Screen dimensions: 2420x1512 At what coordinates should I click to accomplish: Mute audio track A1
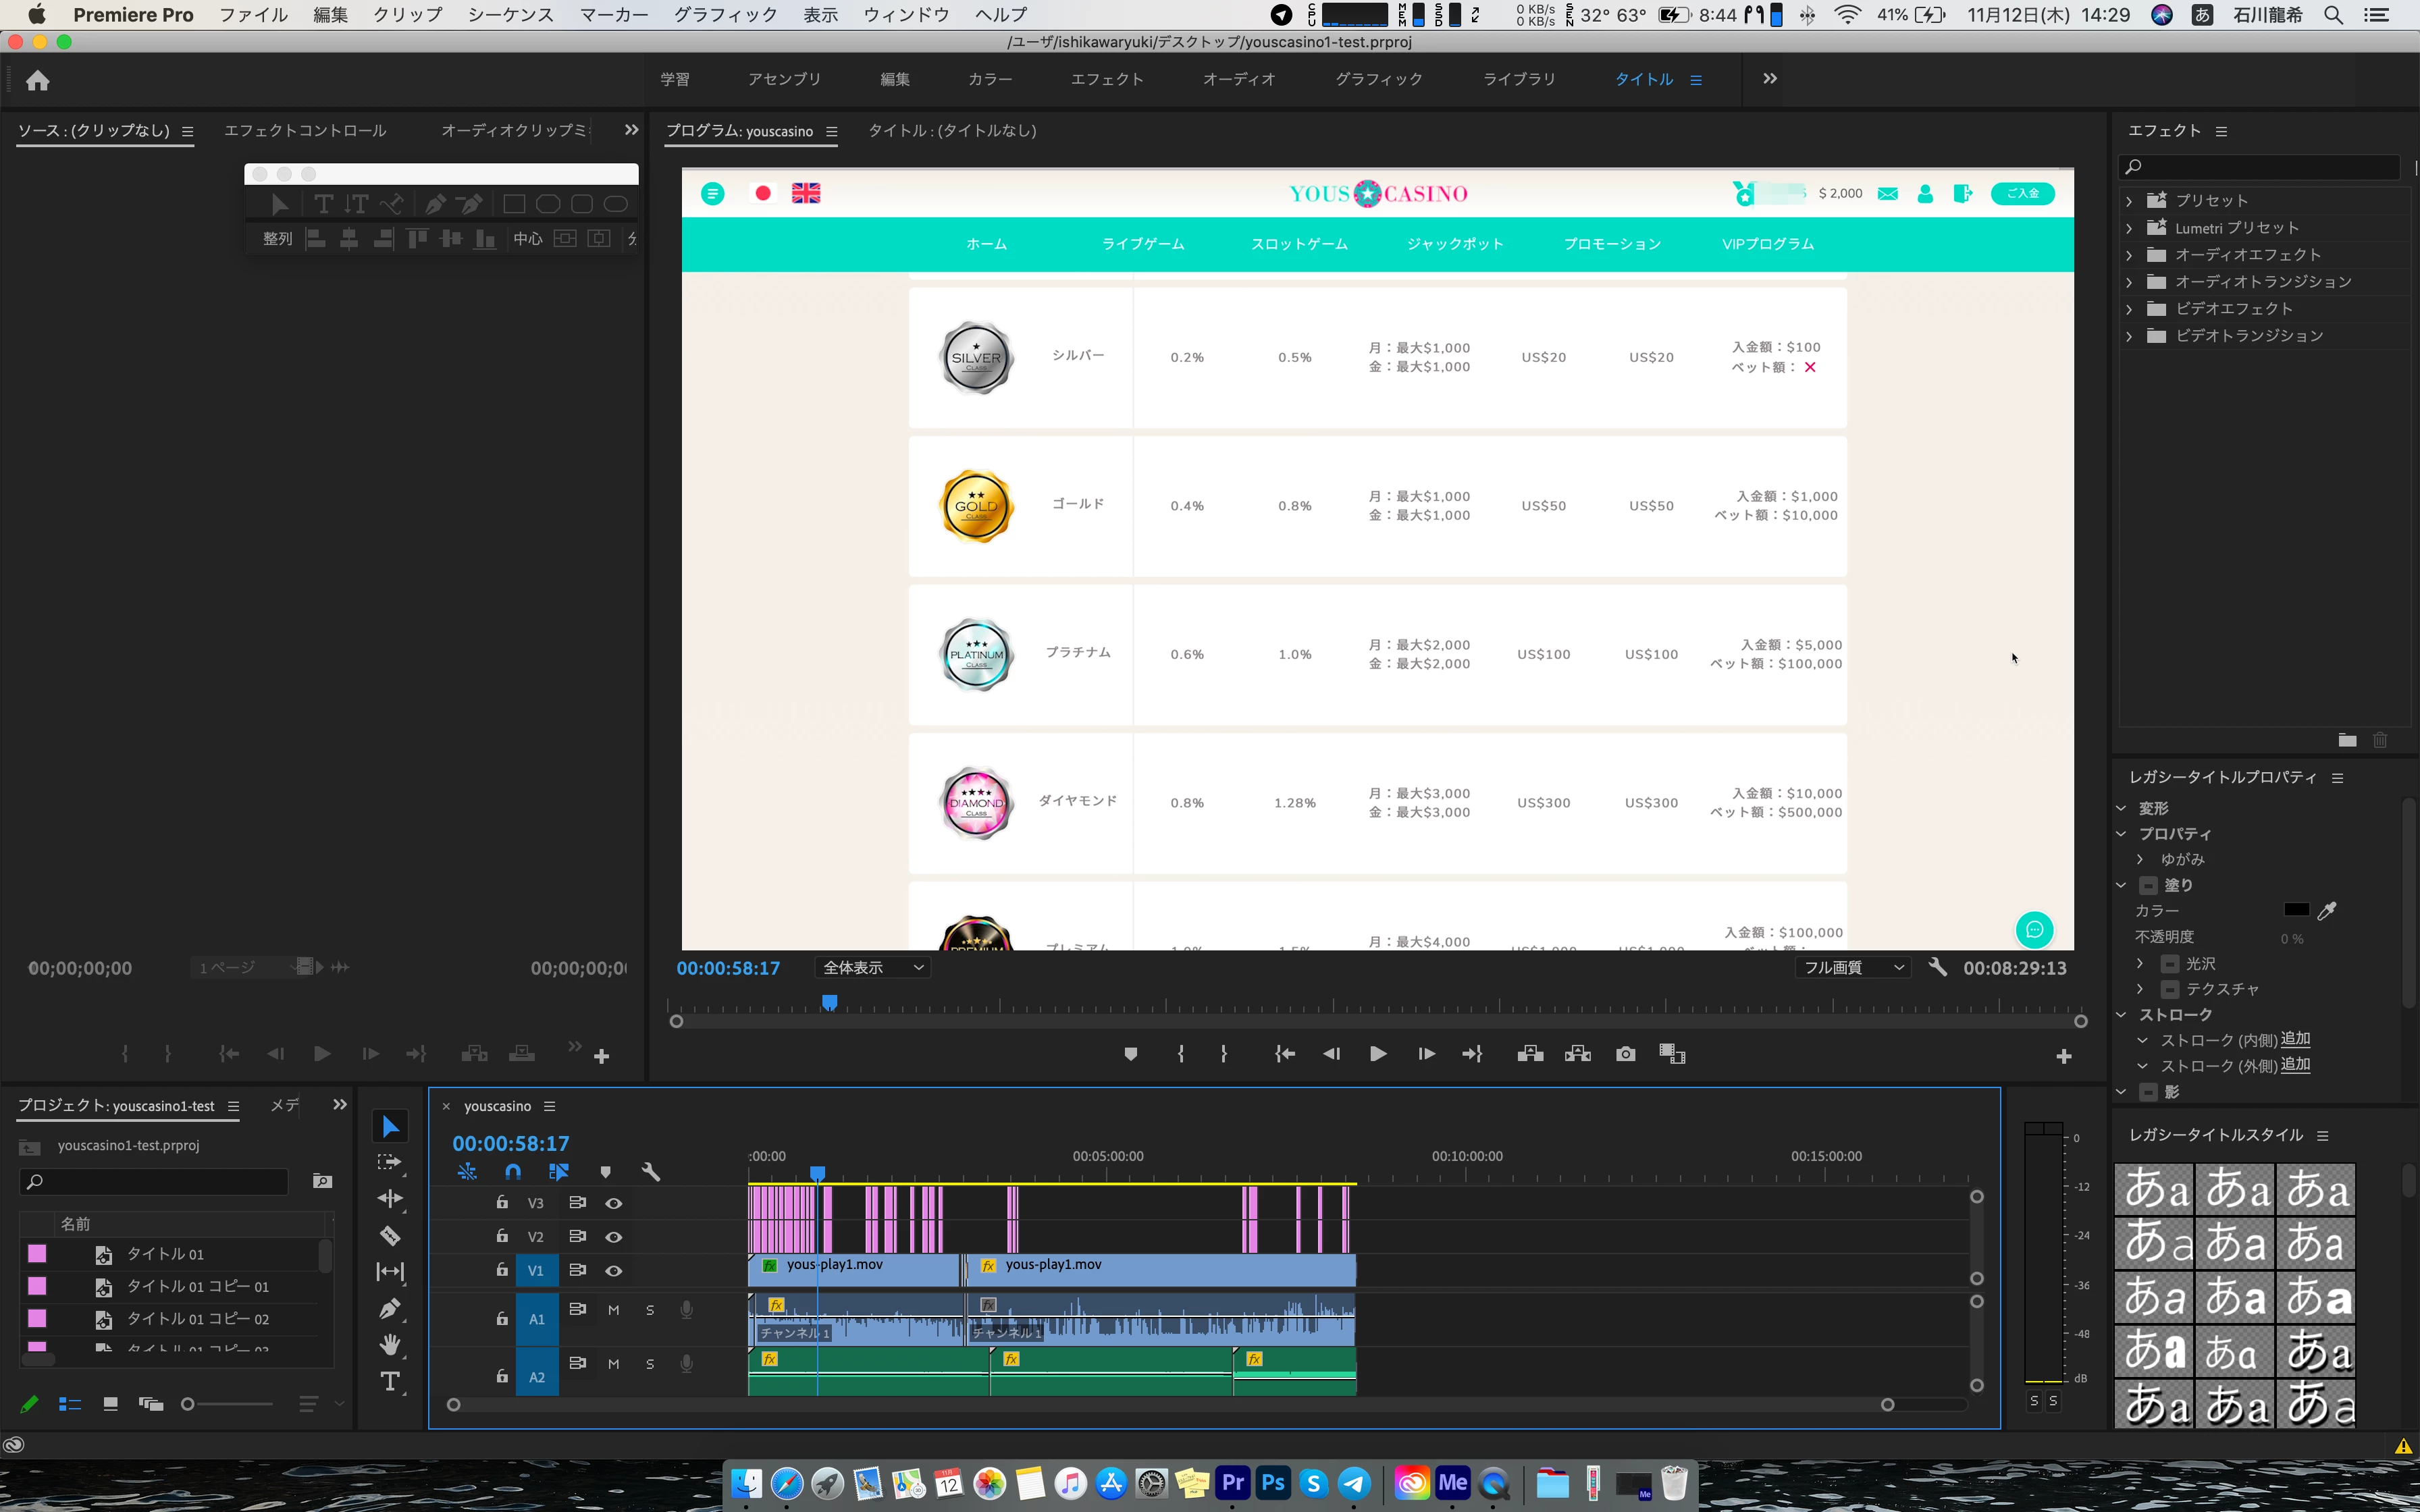tap(614, 1310)
